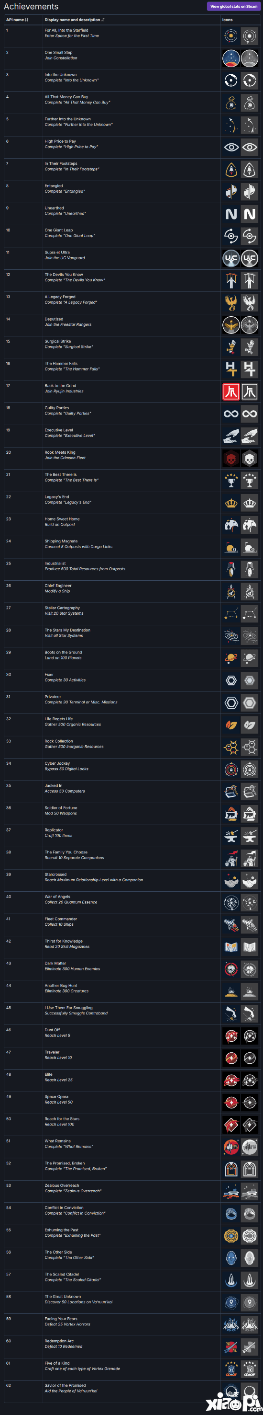Sort by Display name and description column
Image resolution: width=263 pixels, height=1415 pixels.
75,20
